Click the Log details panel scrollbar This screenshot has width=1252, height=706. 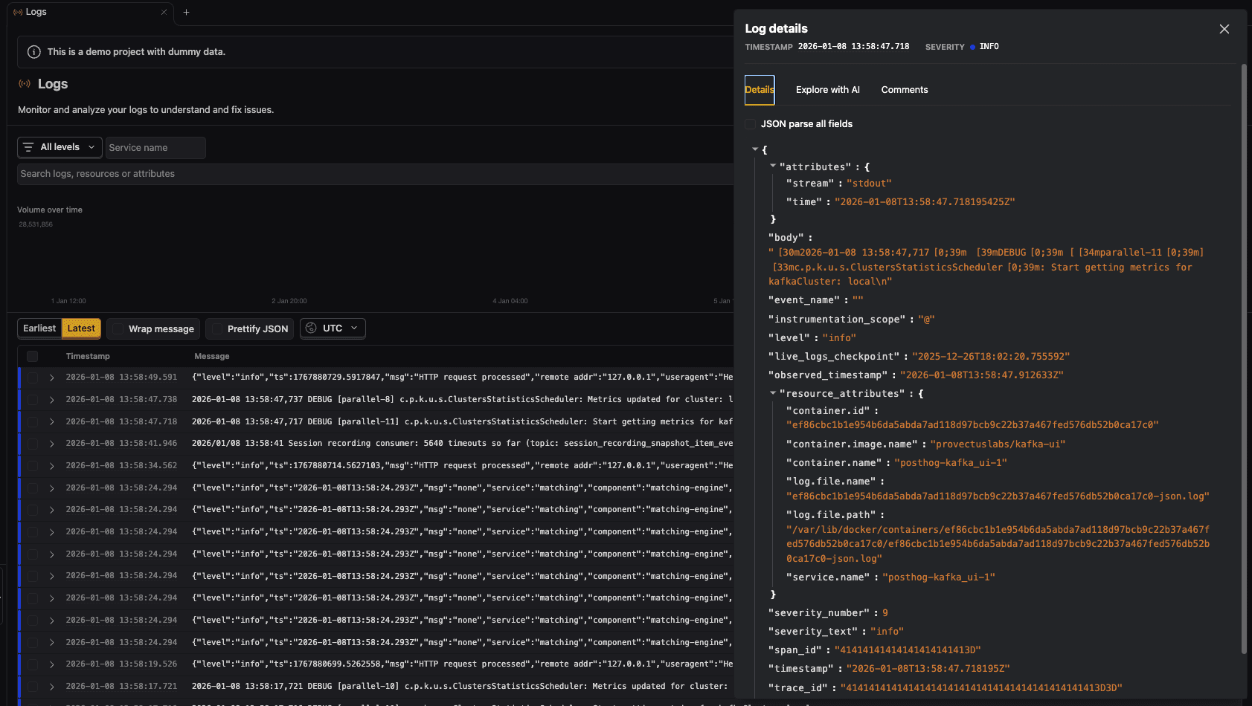pos(1244,358)
